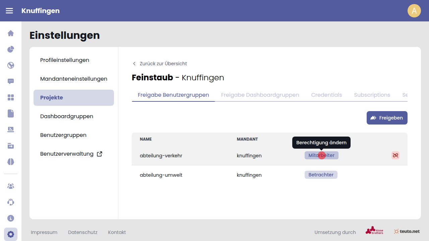Screen dimensions: 429x241
Task: Open the pie chart sidebar icon
Action: (11, 49)
